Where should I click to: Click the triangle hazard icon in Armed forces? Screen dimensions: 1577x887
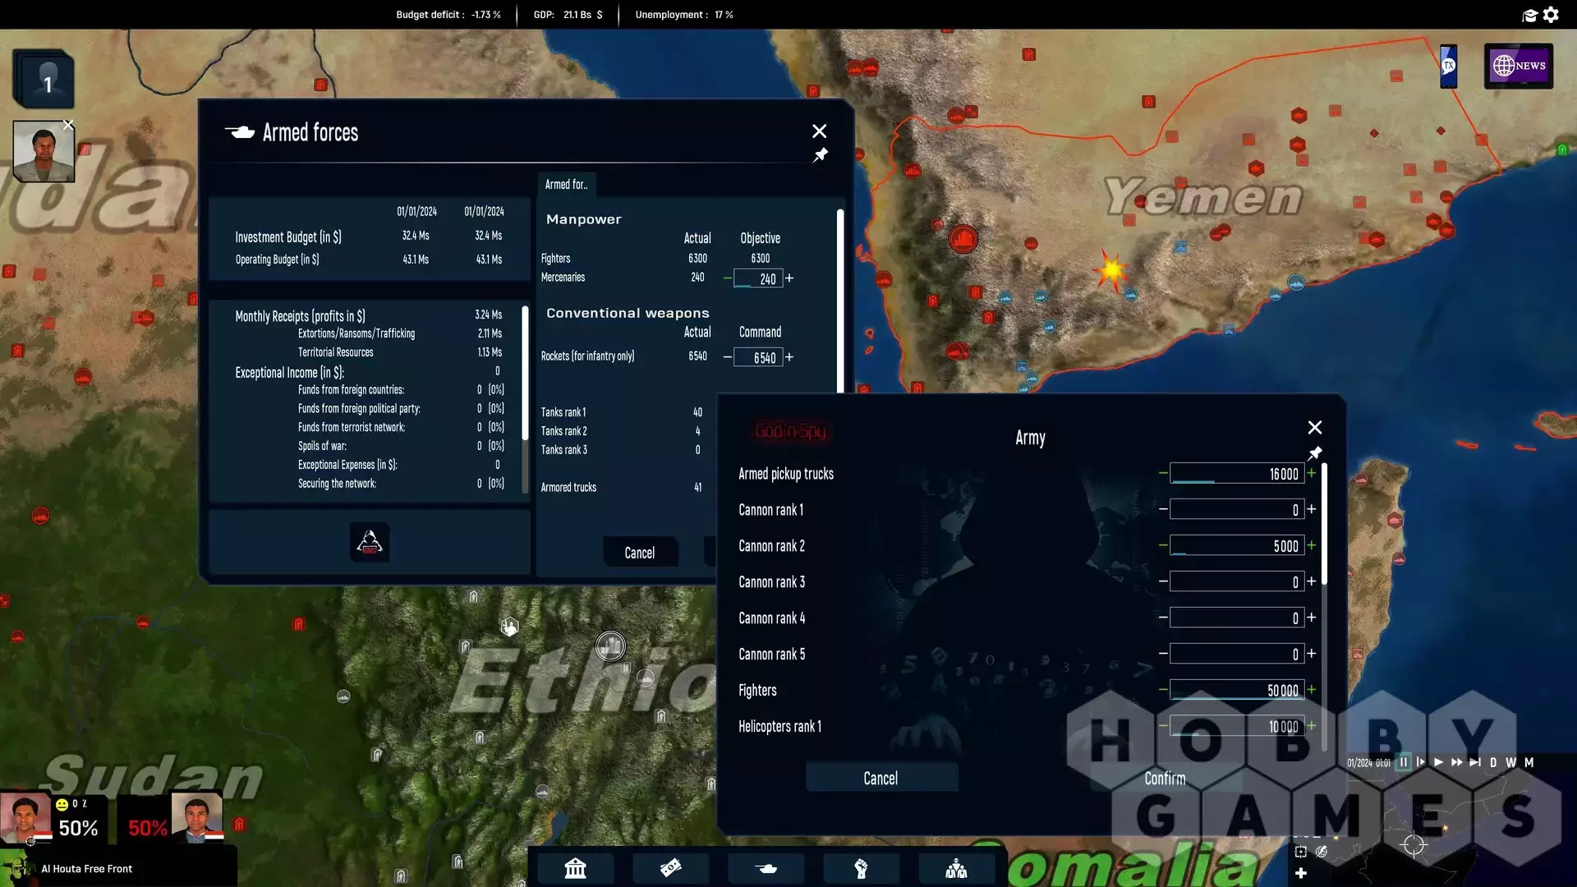coord(369,542)
